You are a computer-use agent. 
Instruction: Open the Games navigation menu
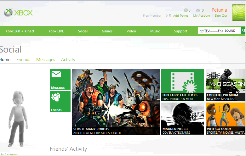[107, 31]
